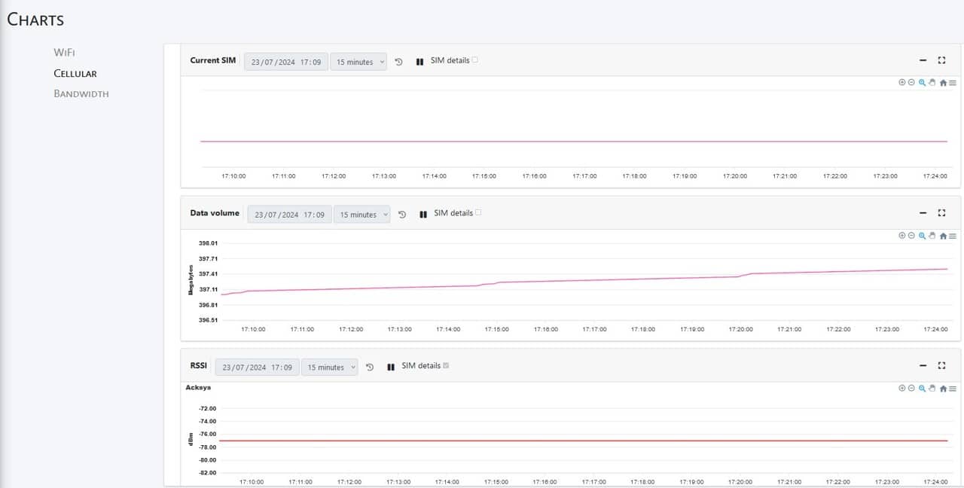Collapse the Current SIM panel
Viewport: 964px width, 488px height.
(922, 59)
